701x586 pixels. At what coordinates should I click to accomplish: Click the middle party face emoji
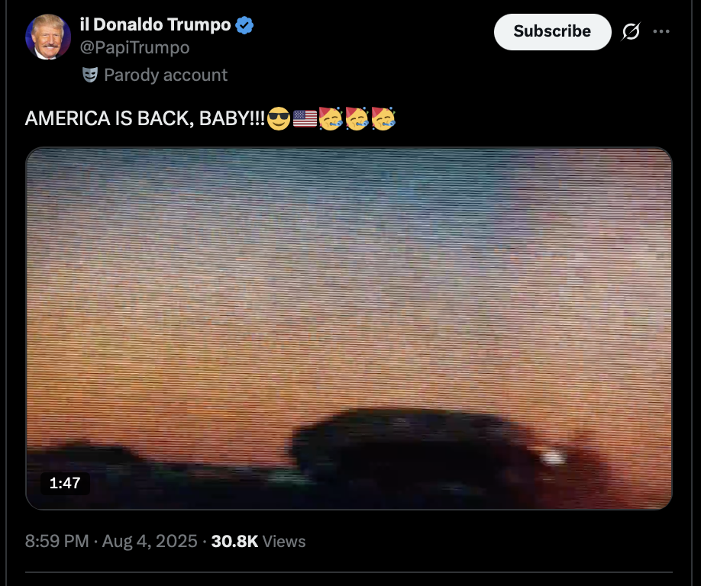(x=357, y=118)
